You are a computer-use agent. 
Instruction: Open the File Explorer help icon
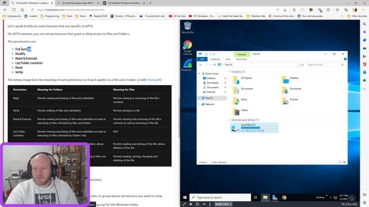[x=345, y=59]
